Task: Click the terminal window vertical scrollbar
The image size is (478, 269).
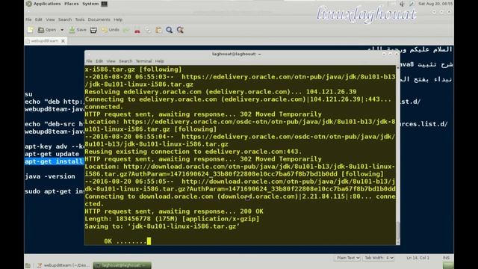Action: click(x=398, y=155)
